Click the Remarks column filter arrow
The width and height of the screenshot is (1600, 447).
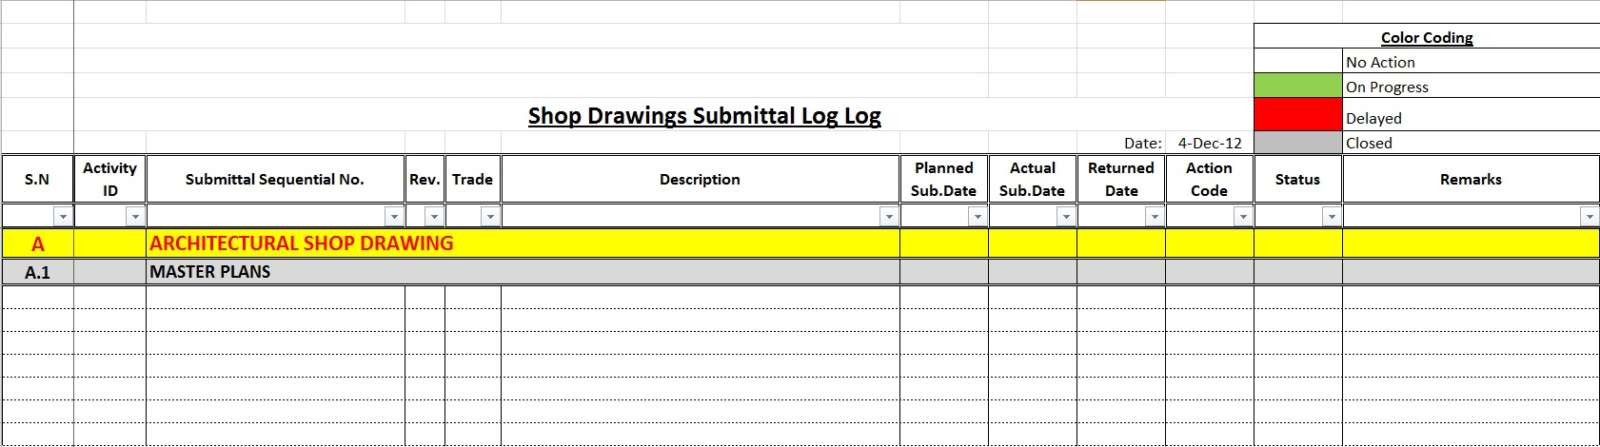pos(1589,217)
